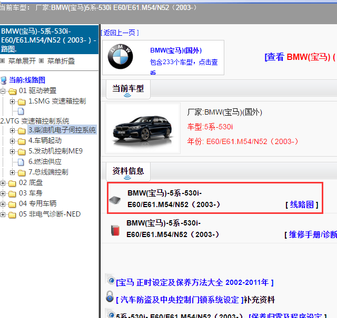Click folder icon for 05 非电气诊断-NED

(x=12, y=215)
